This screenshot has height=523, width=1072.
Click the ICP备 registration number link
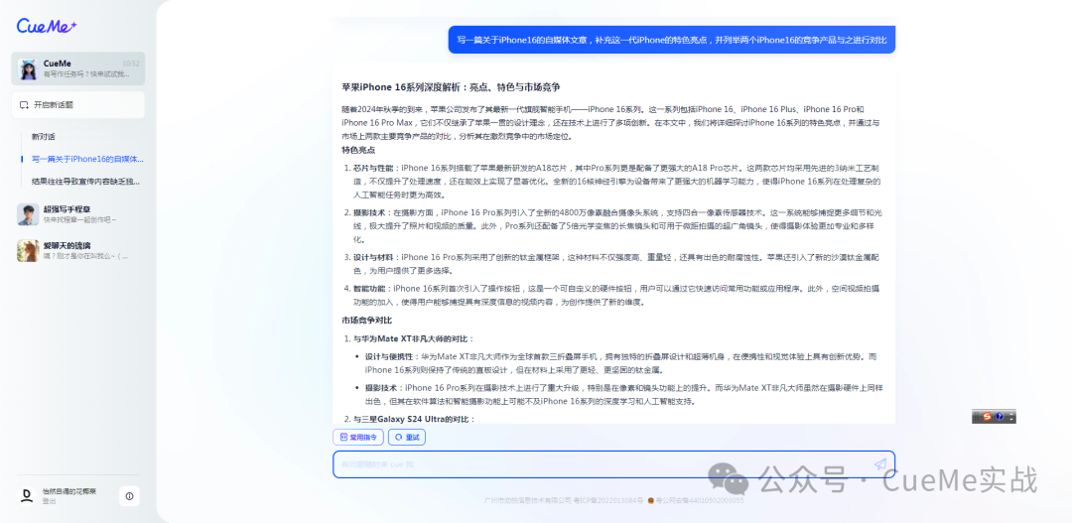(x=609, y=500)
